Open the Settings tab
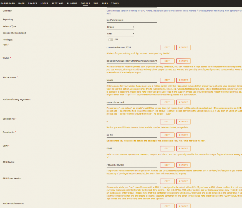 click(57, 3)
